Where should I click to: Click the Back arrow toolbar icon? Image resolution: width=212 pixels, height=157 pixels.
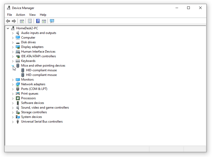point(8,21)
